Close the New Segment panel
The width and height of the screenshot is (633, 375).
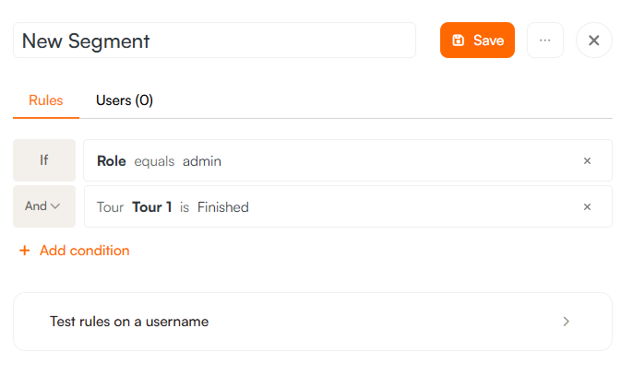pos(594,41)
